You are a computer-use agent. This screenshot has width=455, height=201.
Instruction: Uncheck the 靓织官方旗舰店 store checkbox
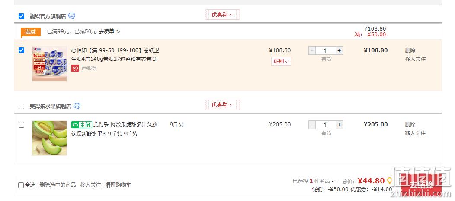click(22, 16)
